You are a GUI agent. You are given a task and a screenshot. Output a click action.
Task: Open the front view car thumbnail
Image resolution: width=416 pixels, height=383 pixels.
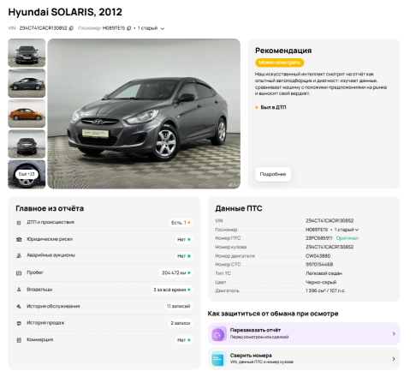(x=27, y=53)
